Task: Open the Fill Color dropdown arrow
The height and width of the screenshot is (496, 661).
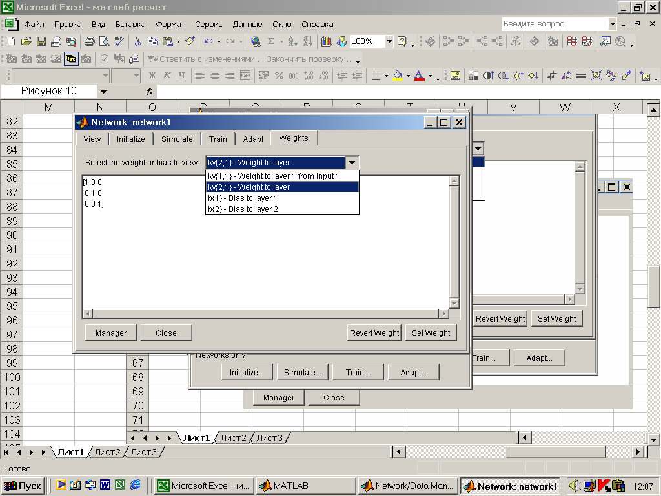Action: (x=408, y=76)
